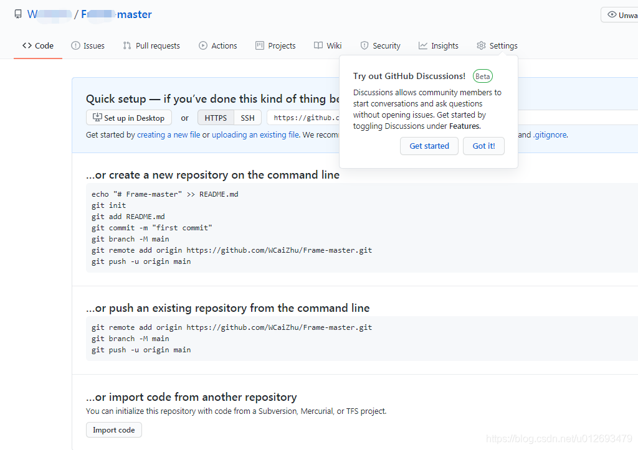638x450 pixels.
Task: Click the Beta label in Discussions popup
Action: pyautogui.click(x=483, y=76)
